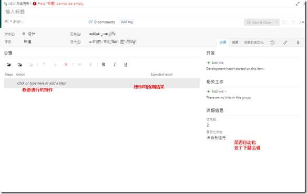Click the green plus under 相关工作 section

pyautogui.click(x=209, y=91)
